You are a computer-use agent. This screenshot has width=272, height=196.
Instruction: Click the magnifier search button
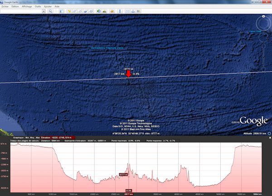(50, 11)
